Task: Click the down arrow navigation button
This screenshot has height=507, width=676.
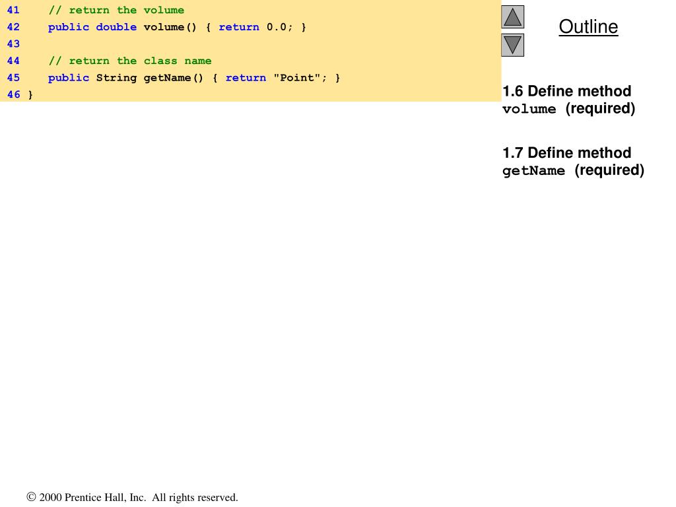Action: pyautogui.click(x=512, y=45)
